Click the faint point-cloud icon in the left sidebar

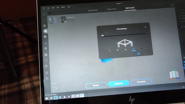coord(45,20)
